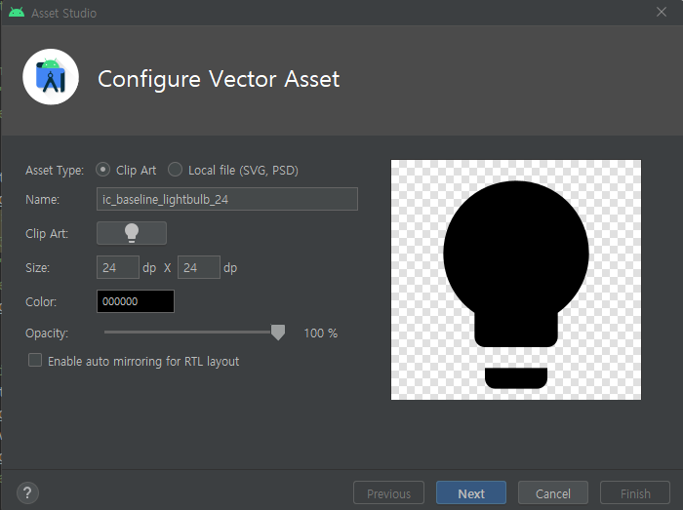
Task: Click the Color label
Action: click(x=41, y=301)
